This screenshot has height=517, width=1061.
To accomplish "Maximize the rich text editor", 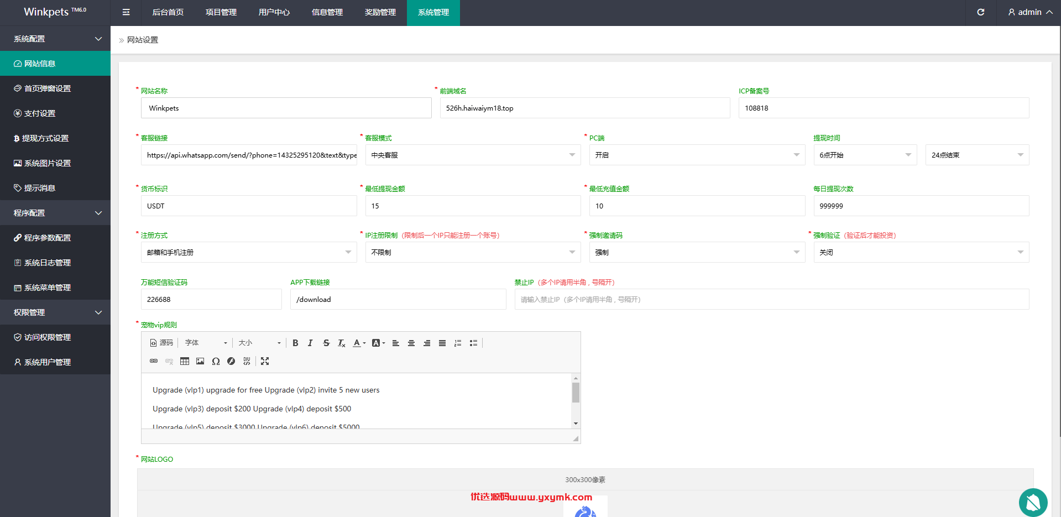I will 265,361.
